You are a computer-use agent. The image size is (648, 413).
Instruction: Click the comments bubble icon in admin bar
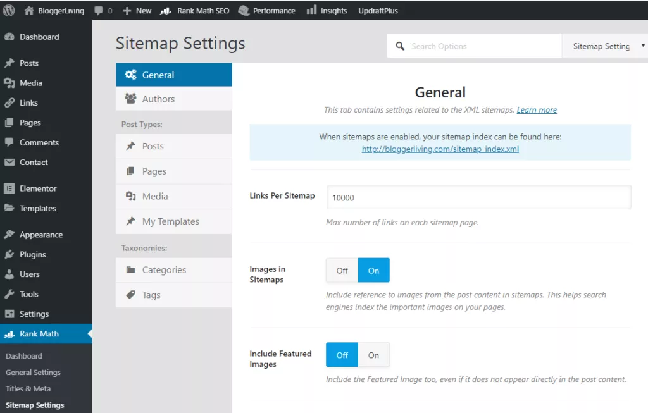point(98,11)
